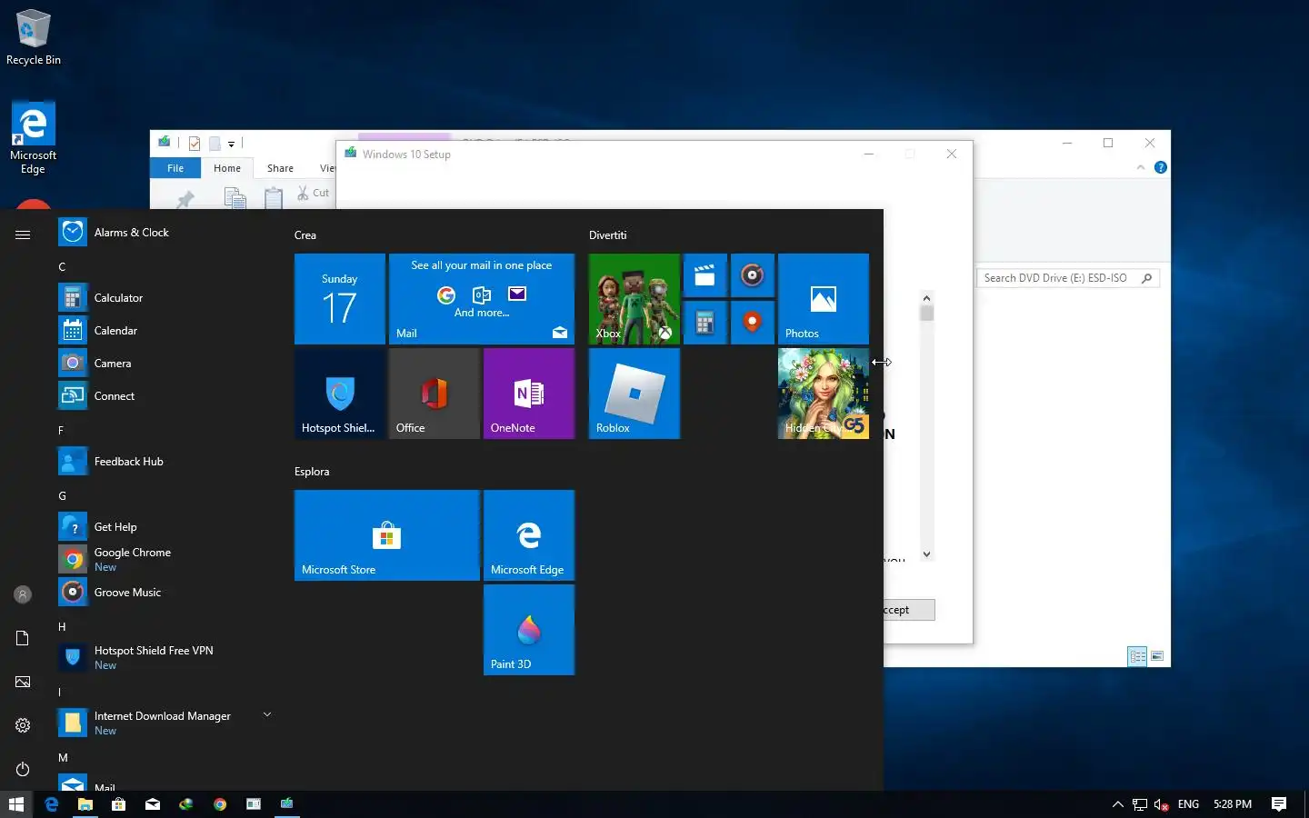Open Google Chrome from the taskbar
1309x818 pixels.
point(220,804)
